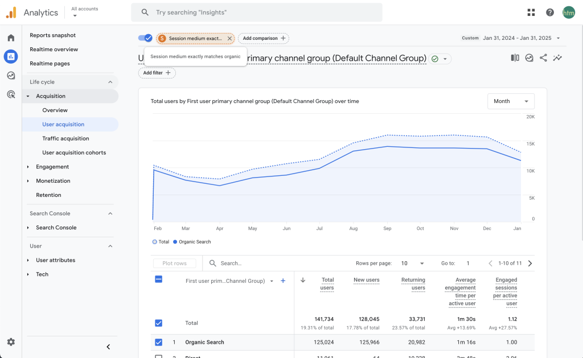
Task: Click the Help question mark icon
Action: click(549, 13)
